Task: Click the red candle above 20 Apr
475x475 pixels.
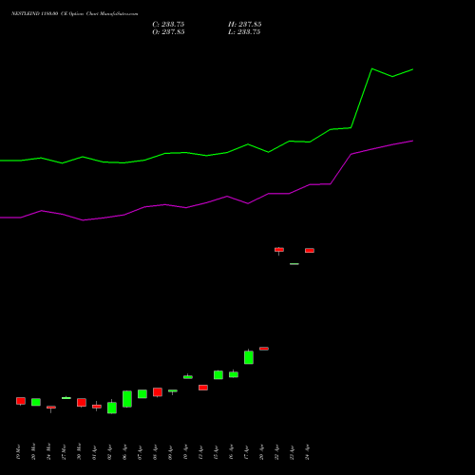Action: tap(264, 349)
